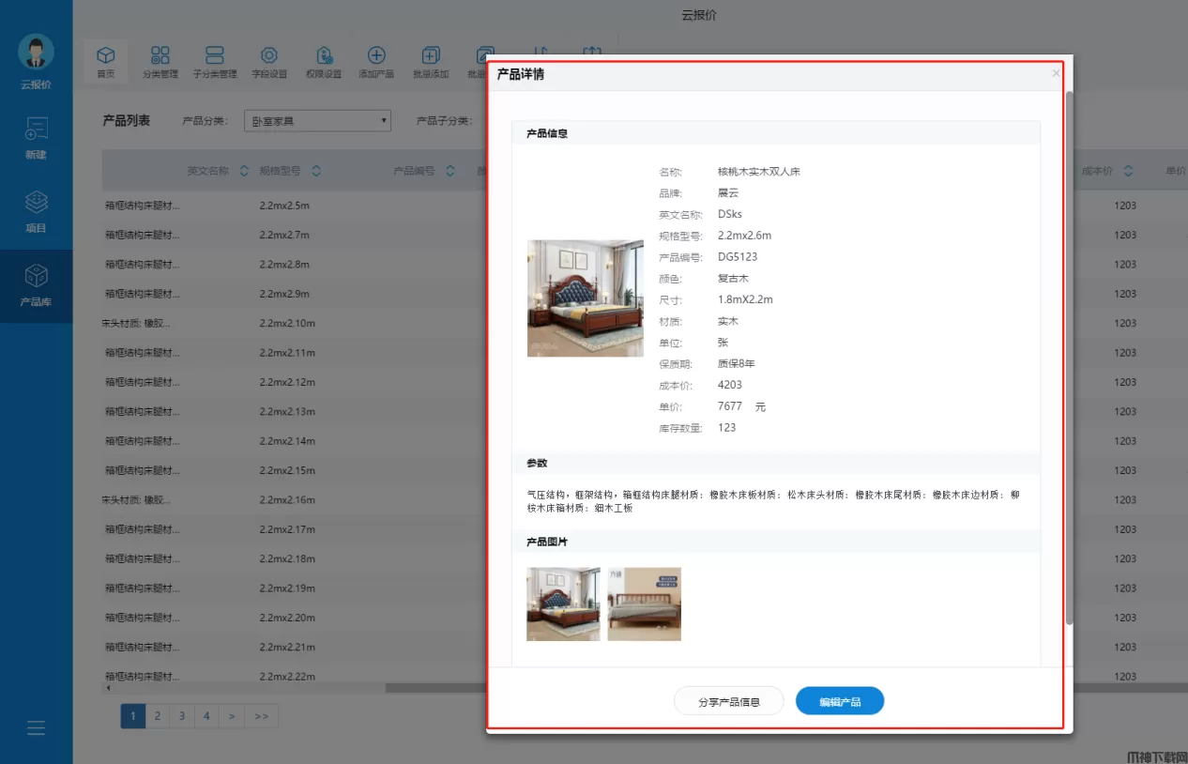Viewport: 1188px width, 764px height.
Task: Jump to page 4 of product list
Action: tap(206, 716)
